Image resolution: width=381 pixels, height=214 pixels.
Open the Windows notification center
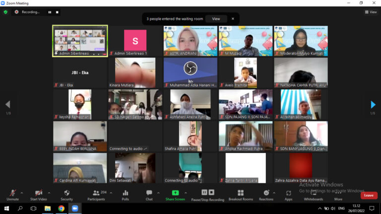[372, 209]
